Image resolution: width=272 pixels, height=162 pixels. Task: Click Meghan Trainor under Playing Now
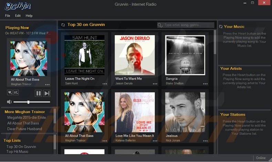pos(21,84)
